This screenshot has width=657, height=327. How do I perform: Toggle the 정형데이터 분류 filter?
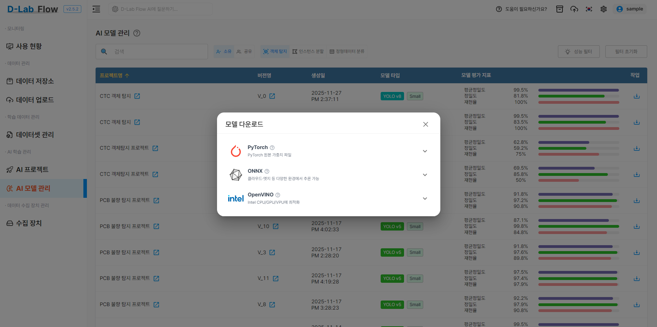(347, 52)
